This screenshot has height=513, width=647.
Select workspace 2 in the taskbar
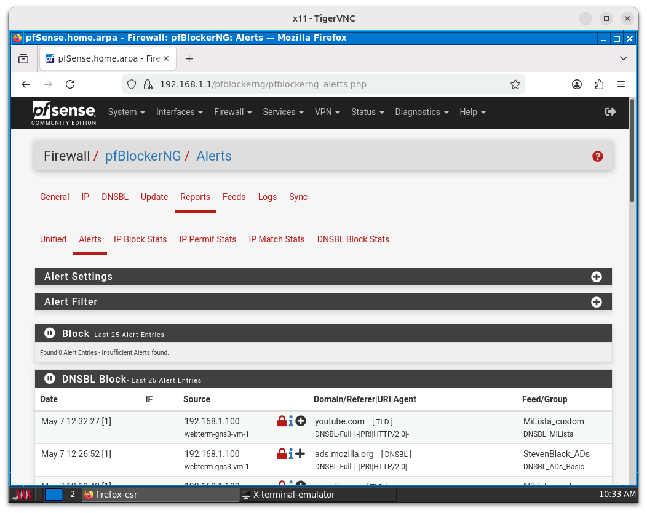tap(73, 495)
